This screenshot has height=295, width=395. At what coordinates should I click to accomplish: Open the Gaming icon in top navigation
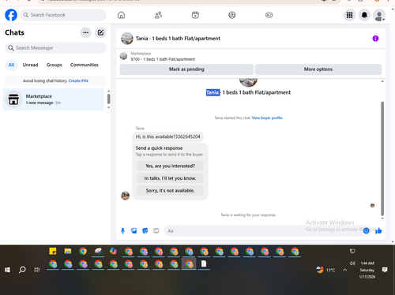pos(269,15)
